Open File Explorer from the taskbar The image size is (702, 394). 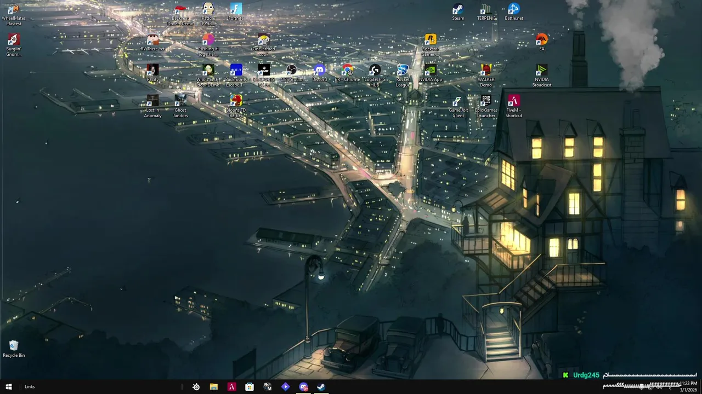point(214,387)
